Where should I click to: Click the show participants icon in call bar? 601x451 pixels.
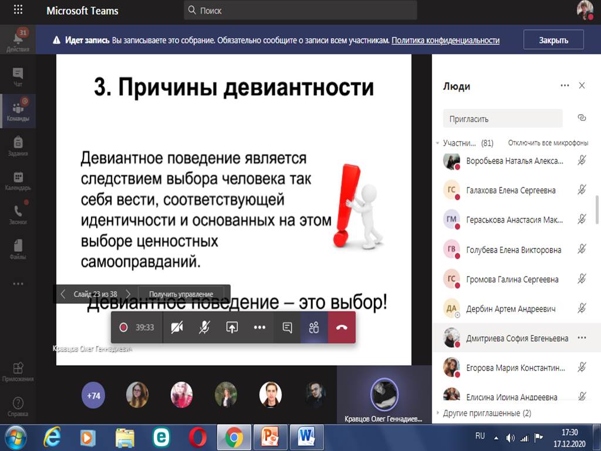[314, 327]
